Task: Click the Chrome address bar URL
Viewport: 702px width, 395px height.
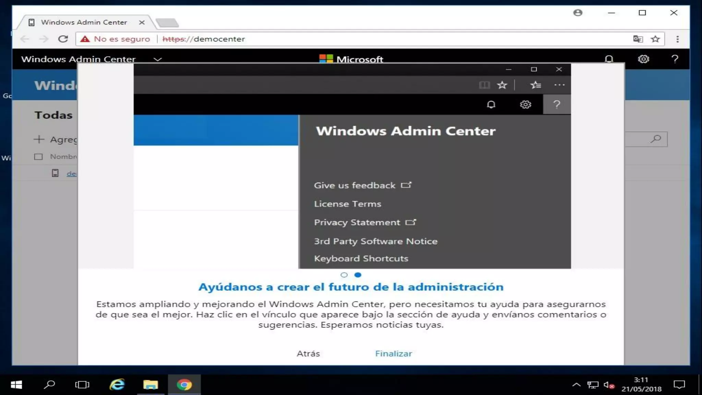Action: coord(219,39)
